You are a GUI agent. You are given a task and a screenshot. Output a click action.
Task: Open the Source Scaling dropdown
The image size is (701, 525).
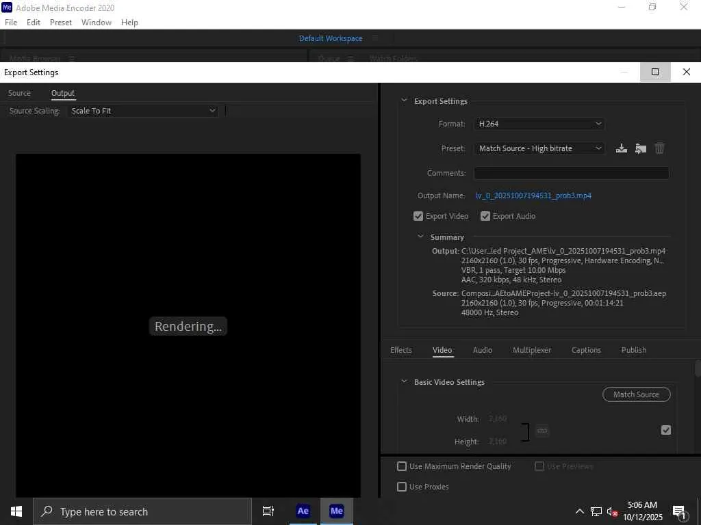coord(142,111)
